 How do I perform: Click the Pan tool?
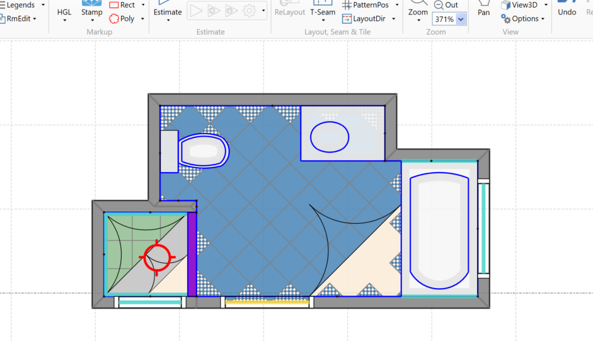coord(483,11)
